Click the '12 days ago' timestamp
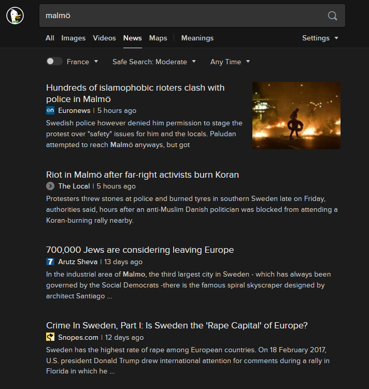 pos(124,337)
